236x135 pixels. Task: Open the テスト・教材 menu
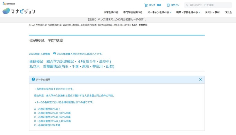pyautogui.click(x=212, y=12)
